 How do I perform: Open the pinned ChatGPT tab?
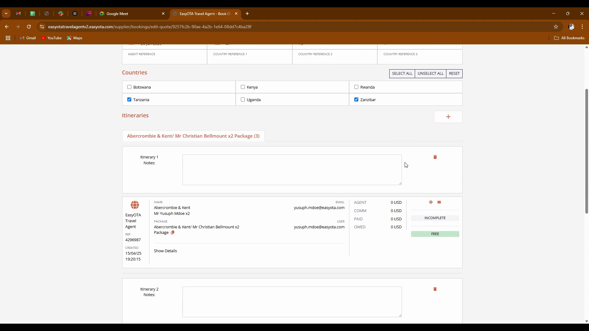click(x=75, y=14)
